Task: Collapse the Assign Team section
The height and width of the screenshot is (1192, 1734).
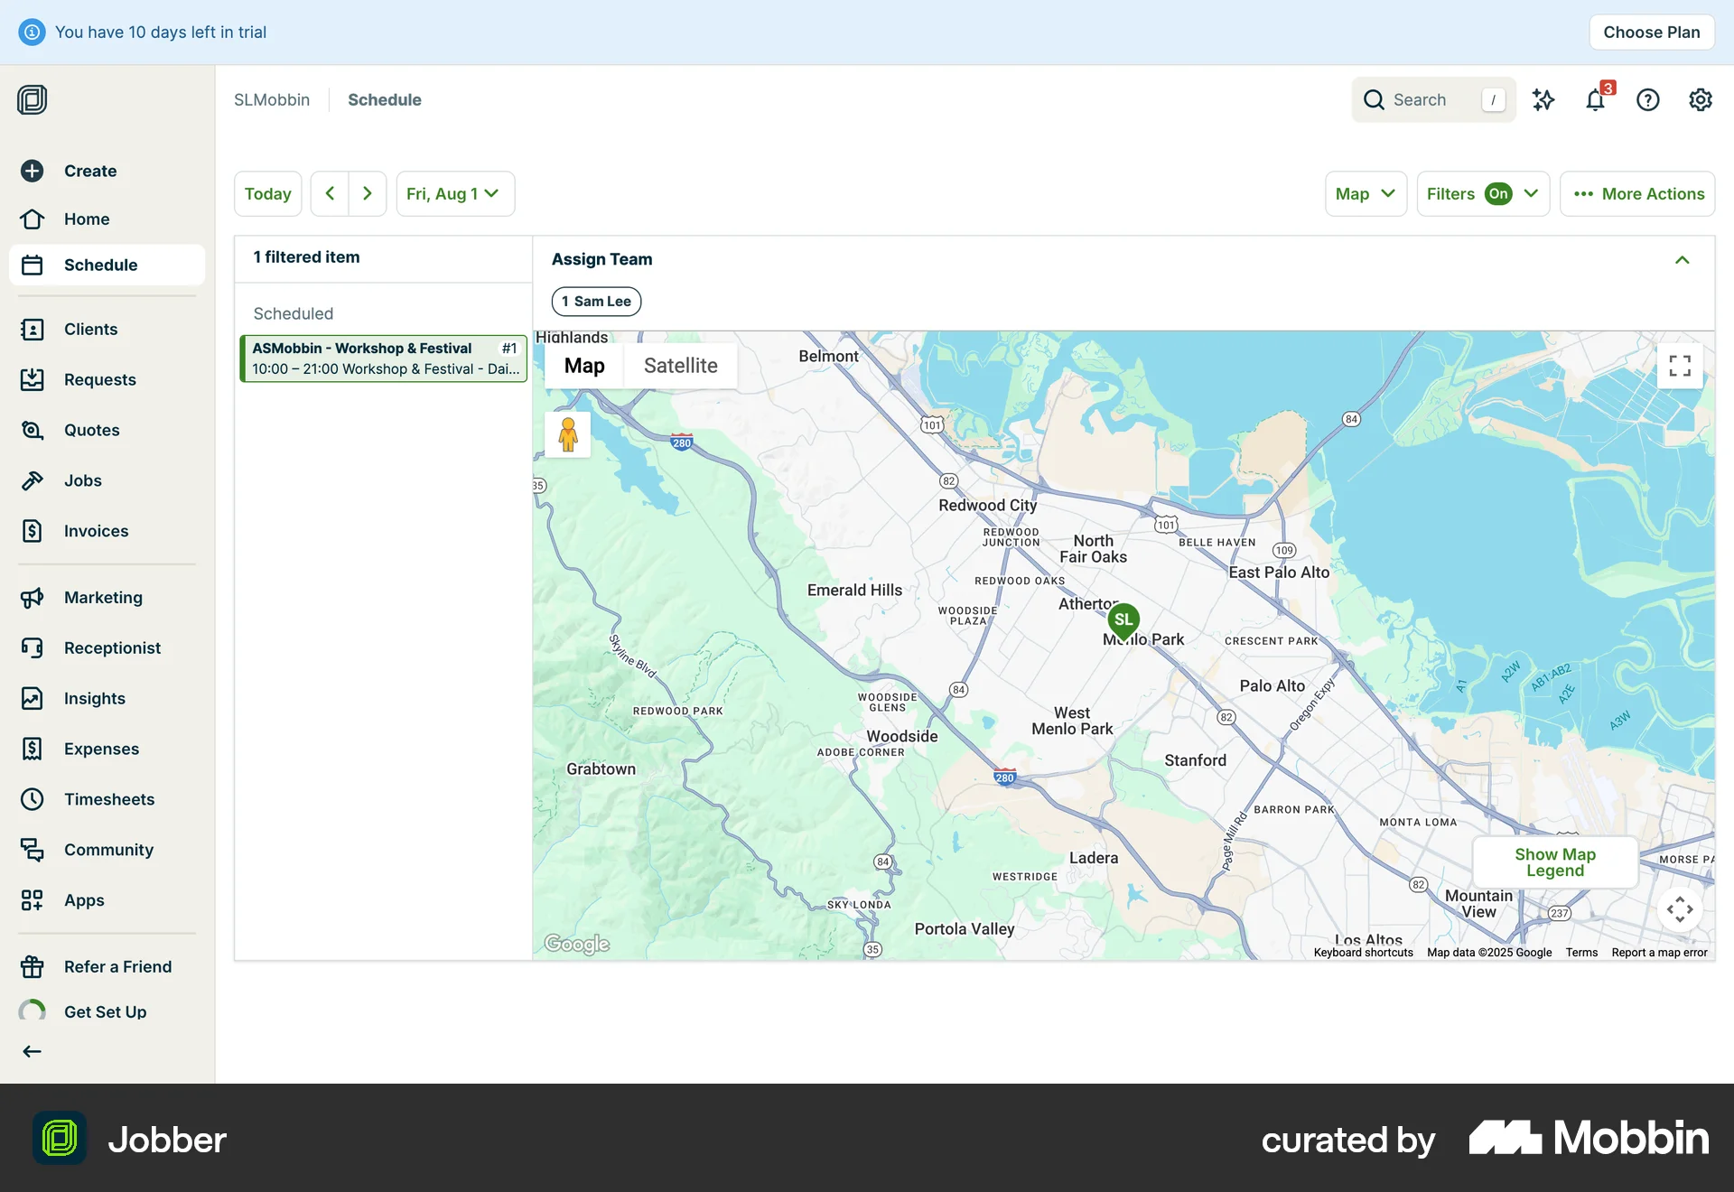Action: [x=1682, y=260]
